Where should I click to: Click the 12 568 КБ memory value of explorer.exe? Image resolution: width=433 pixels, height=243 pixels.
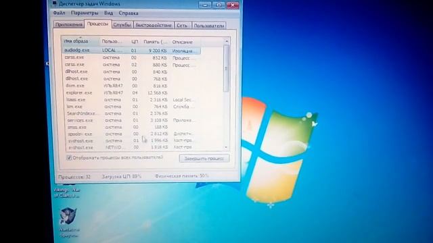click(x=157, y=93)
